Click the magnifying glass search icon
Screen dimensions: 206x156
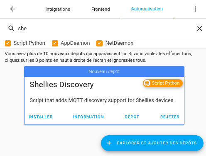[11, 28]
